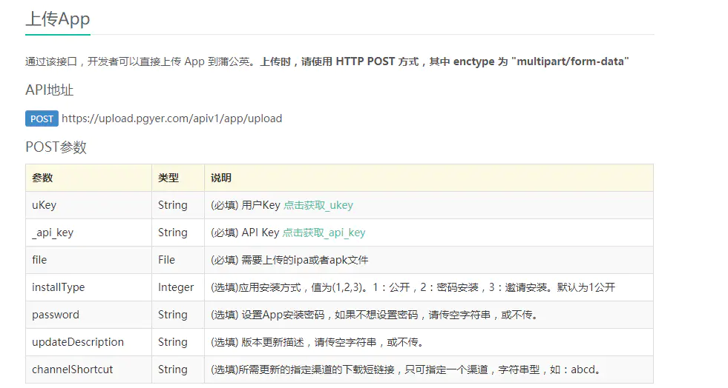Select the File type cell
Image resolution: width=728 pixels, height=388 pixels.
[178, 260]
